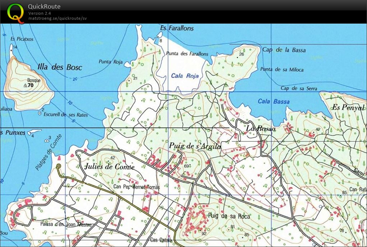The height and width of the screenshot is (247, 367).
Task: Click the QuickRoute Q logo
Action: tap(15, 13)
